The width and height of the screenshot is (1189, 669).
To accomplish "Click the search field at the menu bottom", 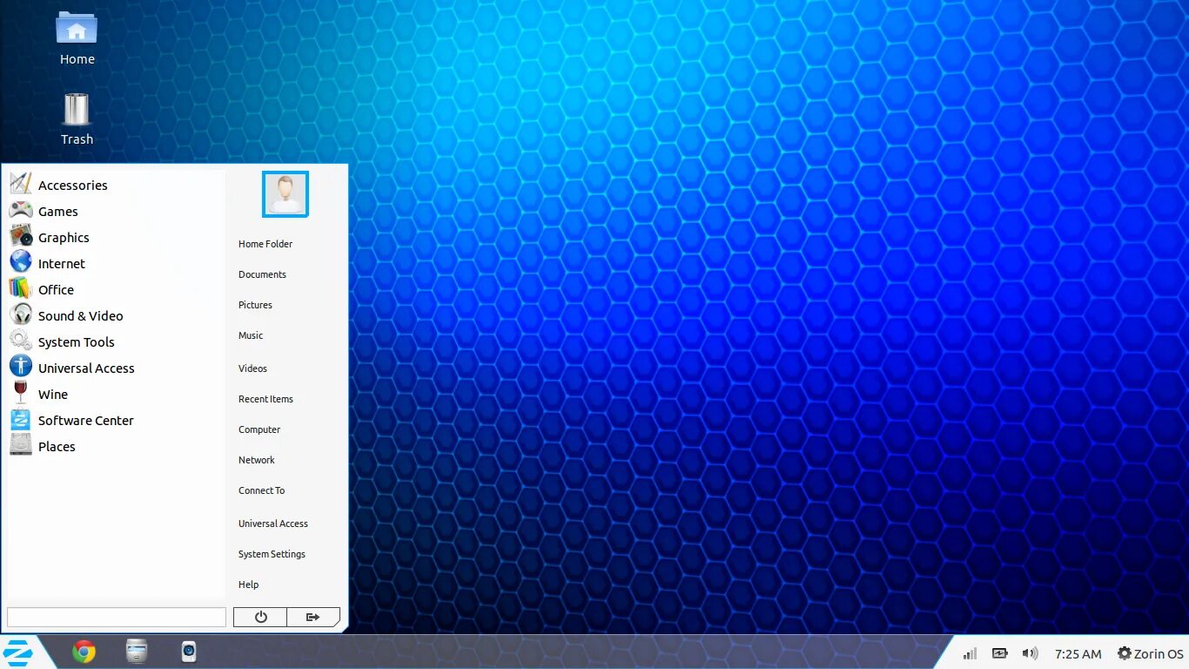I will [116, 616].
